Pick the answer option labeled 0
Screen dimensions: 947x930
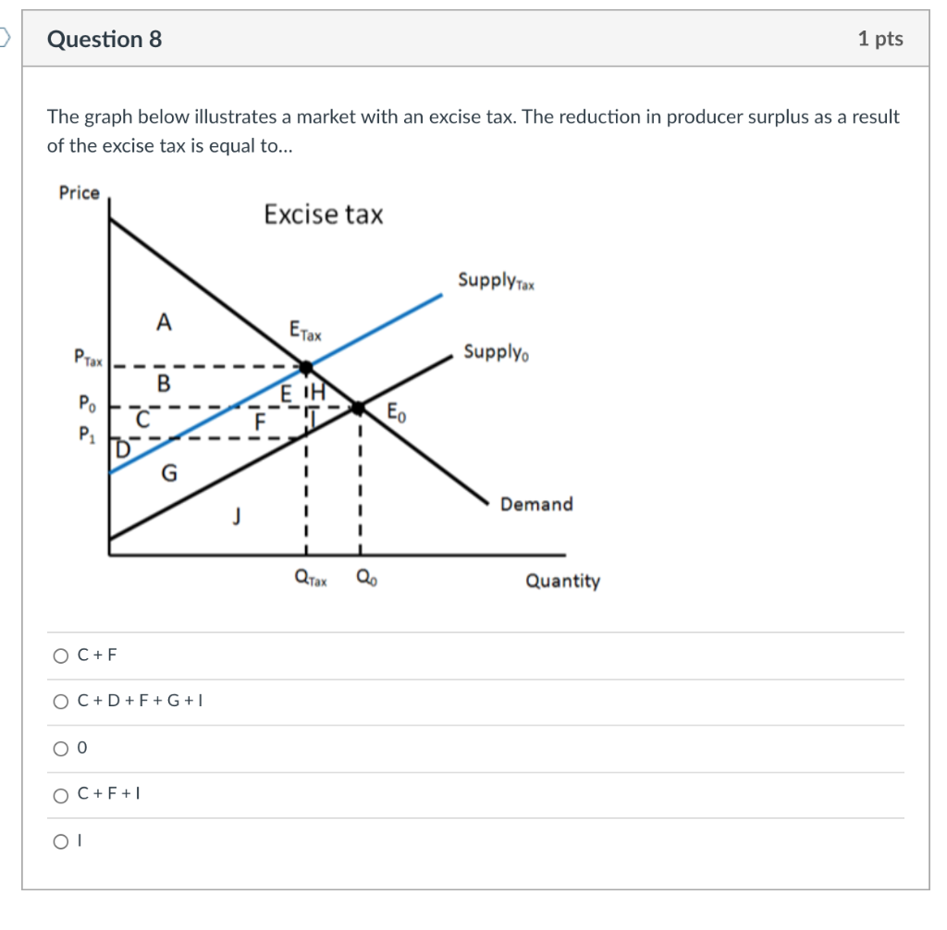(x=60, y=748)
